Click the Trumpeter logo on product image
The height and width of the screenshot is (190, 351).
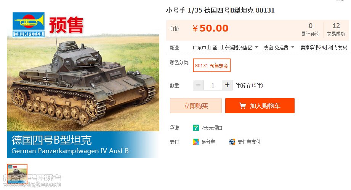click(x=29, y=25)
